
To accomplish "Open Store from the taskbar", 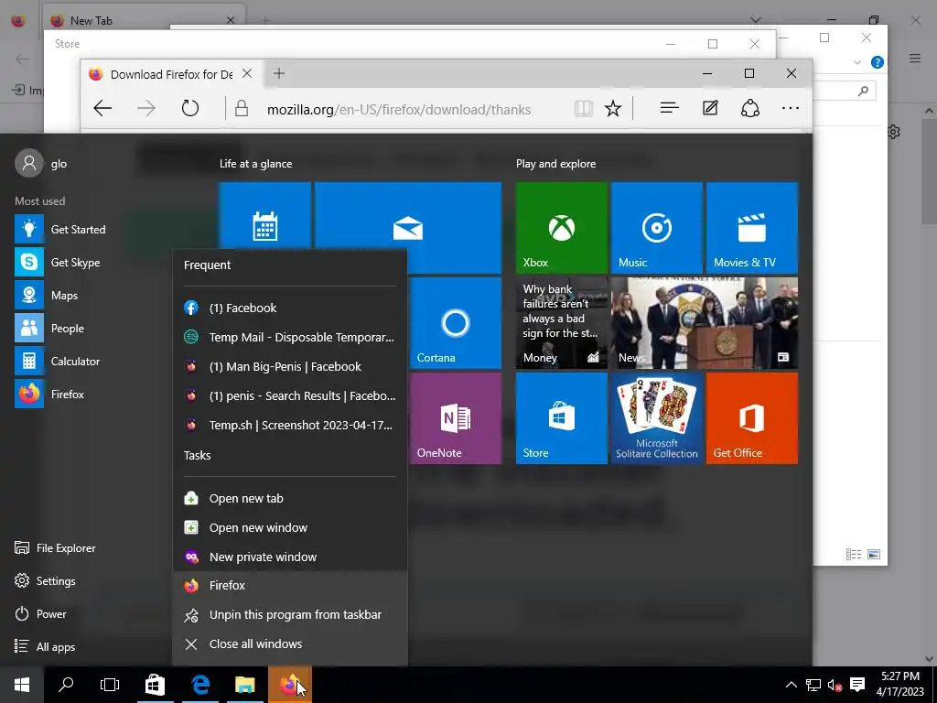I will tap(155, 685).
